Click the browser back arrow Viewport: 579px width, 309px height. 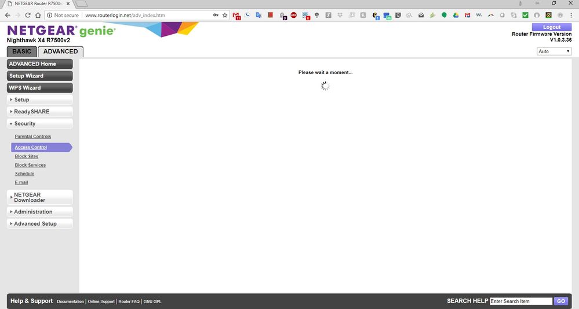(x=8, y=15)
